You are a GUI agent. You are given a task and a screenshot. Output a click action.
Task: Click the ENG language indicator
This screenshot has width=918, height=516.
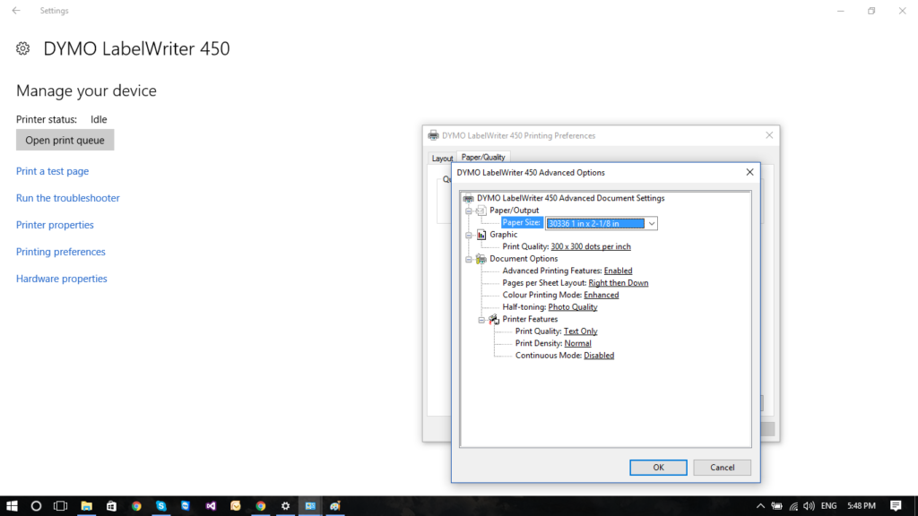click(828, 506)
